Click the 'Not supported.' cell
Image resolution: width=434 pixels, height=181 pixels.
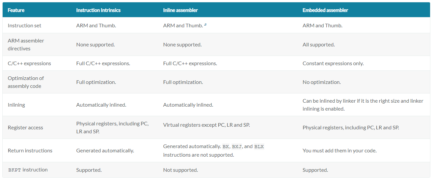pos(180,170)
